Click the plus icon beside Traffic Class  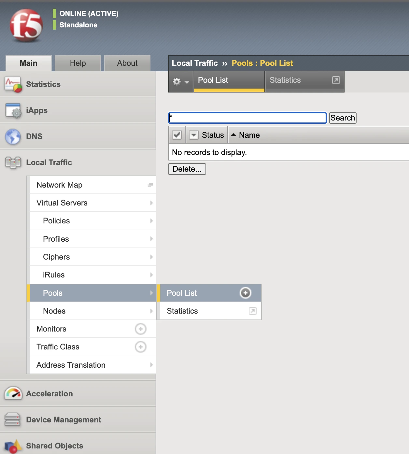pyautogui.click(x=140, y=347)
